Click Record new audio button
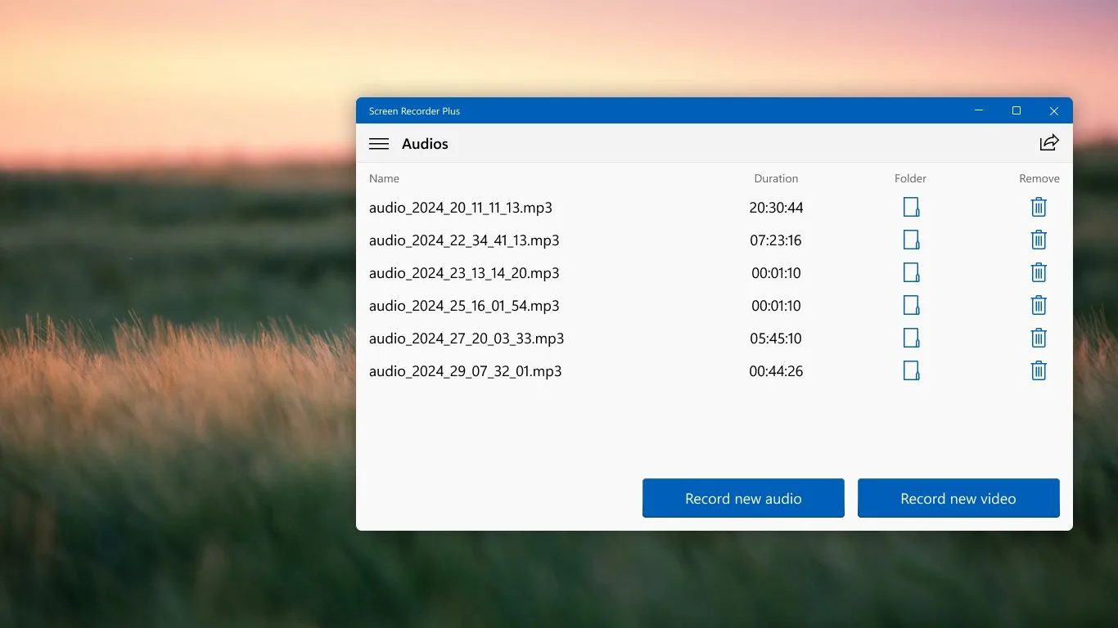This screenshot has height=628, width=1118. pos(743,498)
